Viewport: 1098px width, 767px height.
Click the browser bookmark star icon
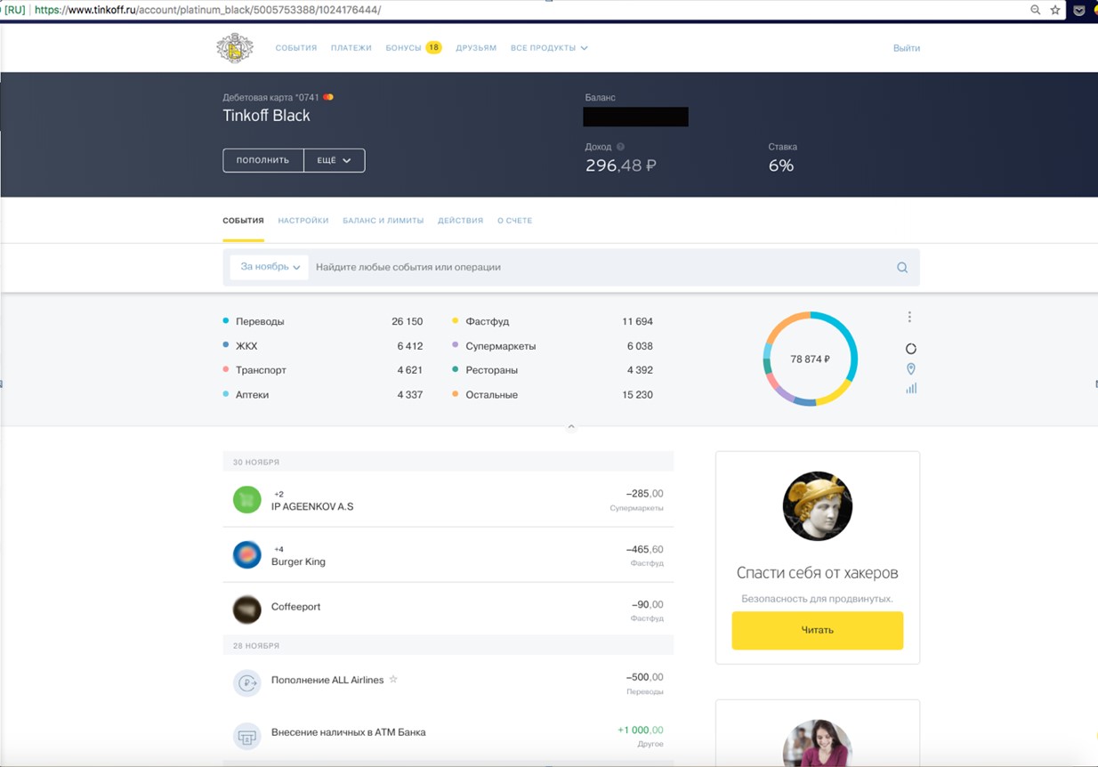1055,10
